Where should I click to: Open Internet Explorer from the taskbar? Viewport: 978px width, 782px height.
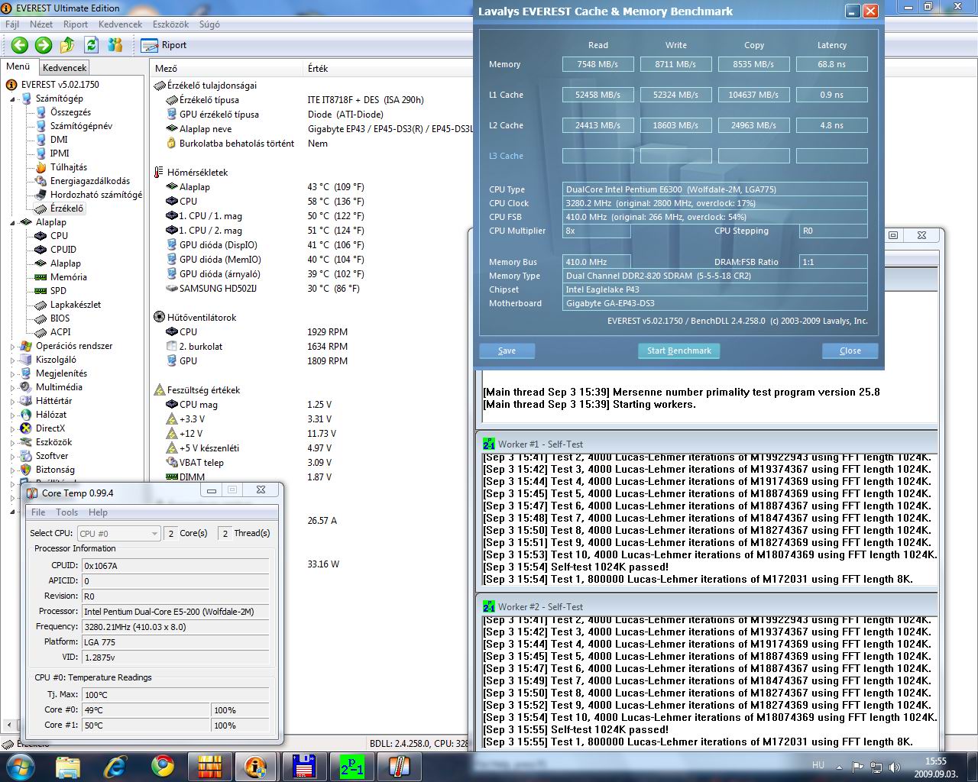115,766
